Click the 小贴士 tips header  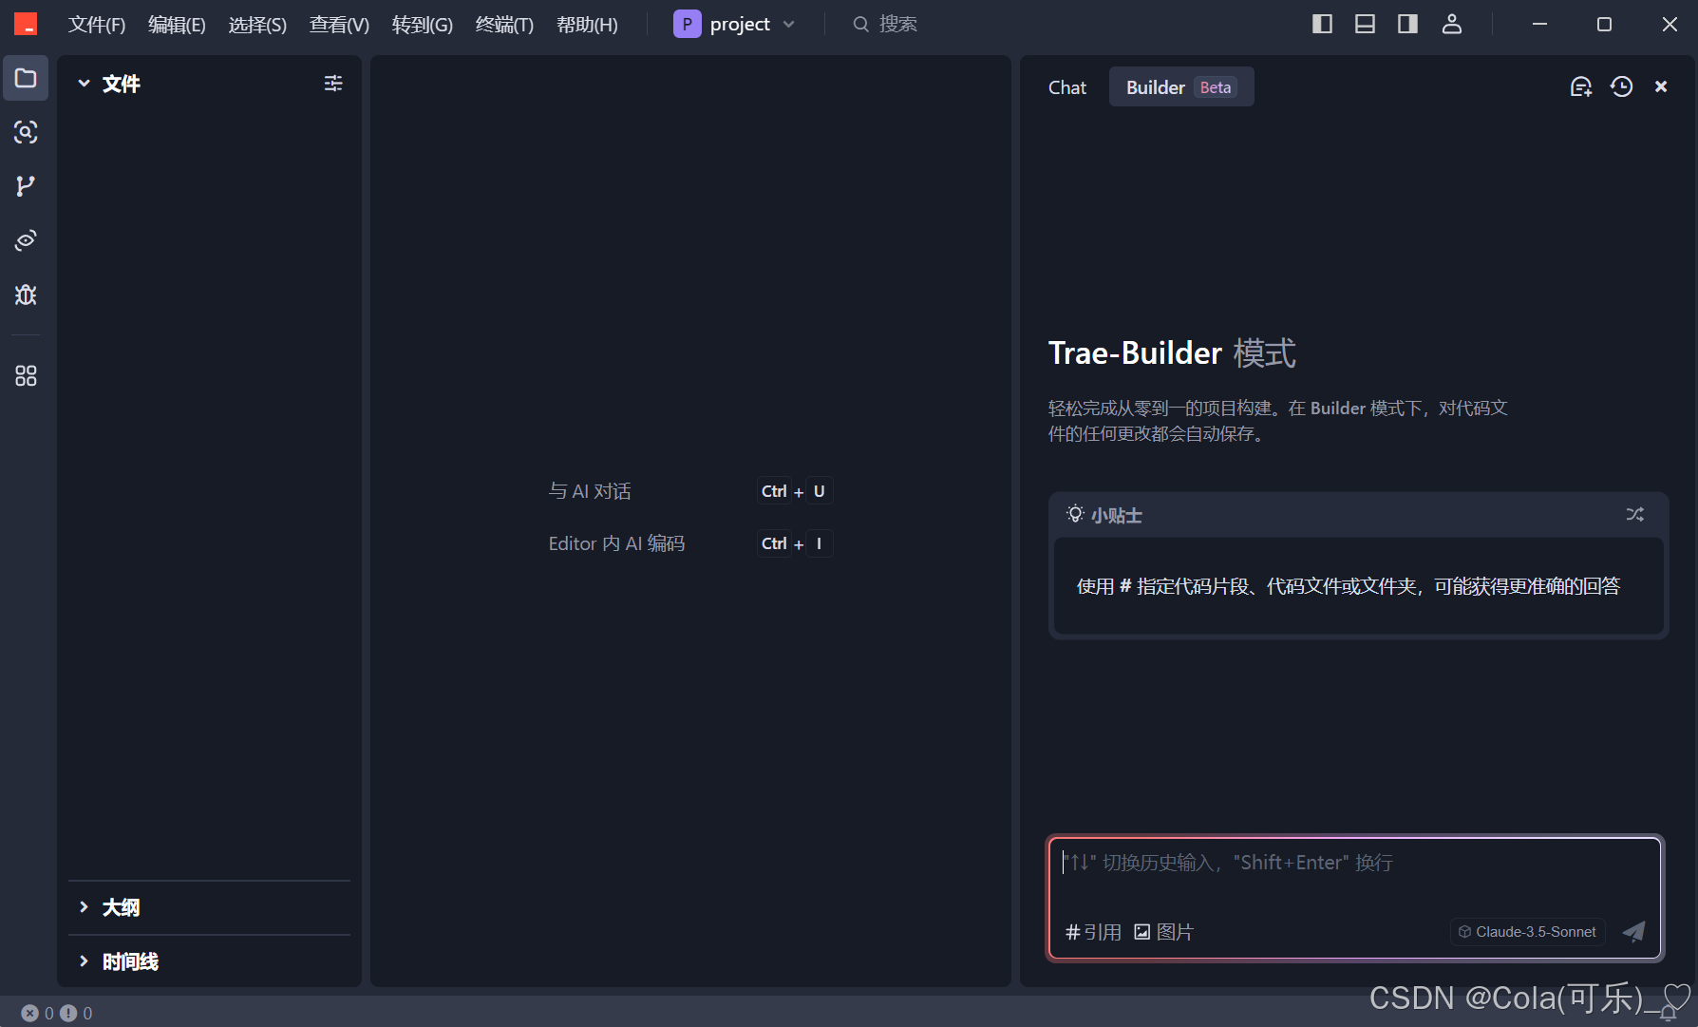[x=1104, y=515]
